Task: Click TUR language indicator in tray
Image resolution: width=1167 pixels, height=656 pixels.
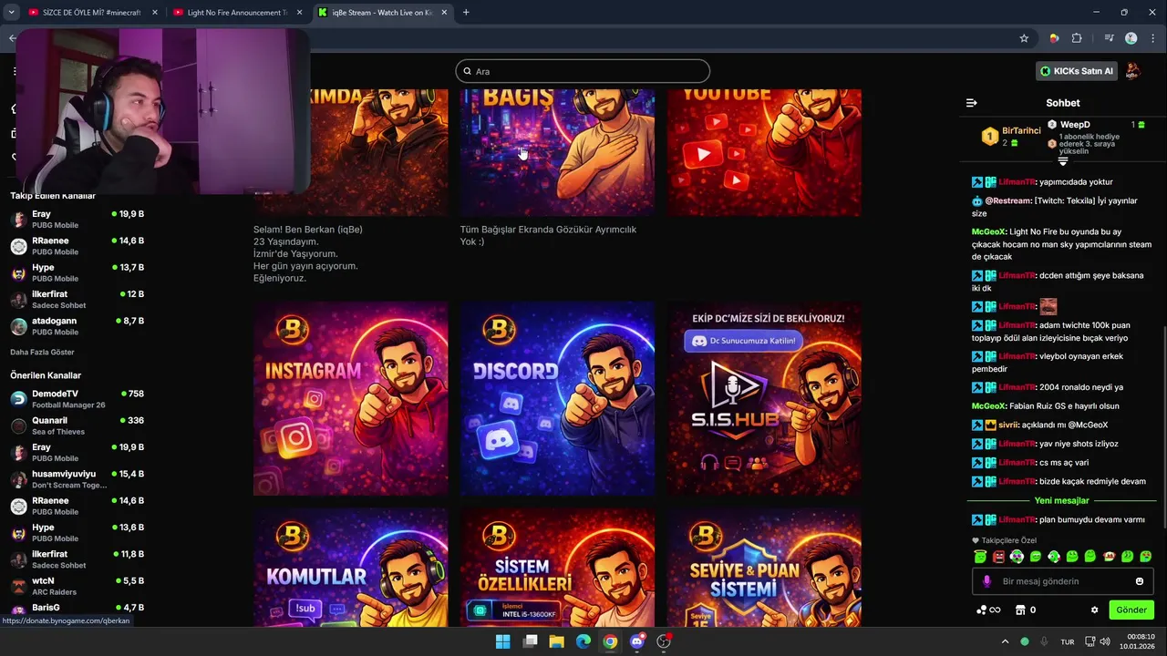Action: (x=1067, y=641)
